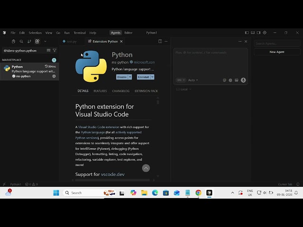Close the agent chat pane
This screenshot has width=303, height=227.
tap(246, 41)
